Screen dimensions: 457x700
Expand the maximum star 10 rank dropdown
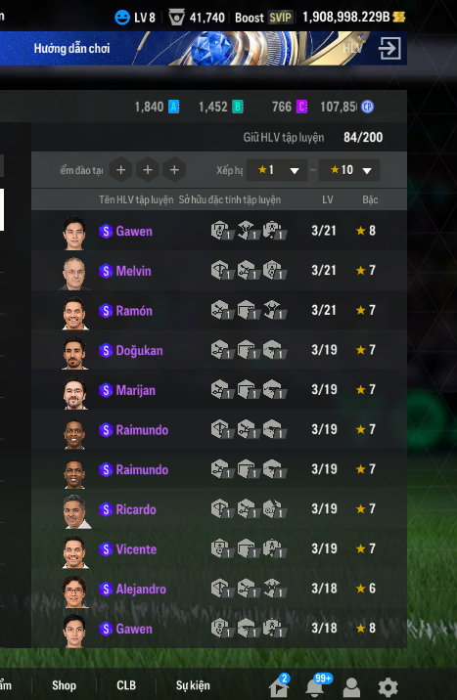[349, 170]
